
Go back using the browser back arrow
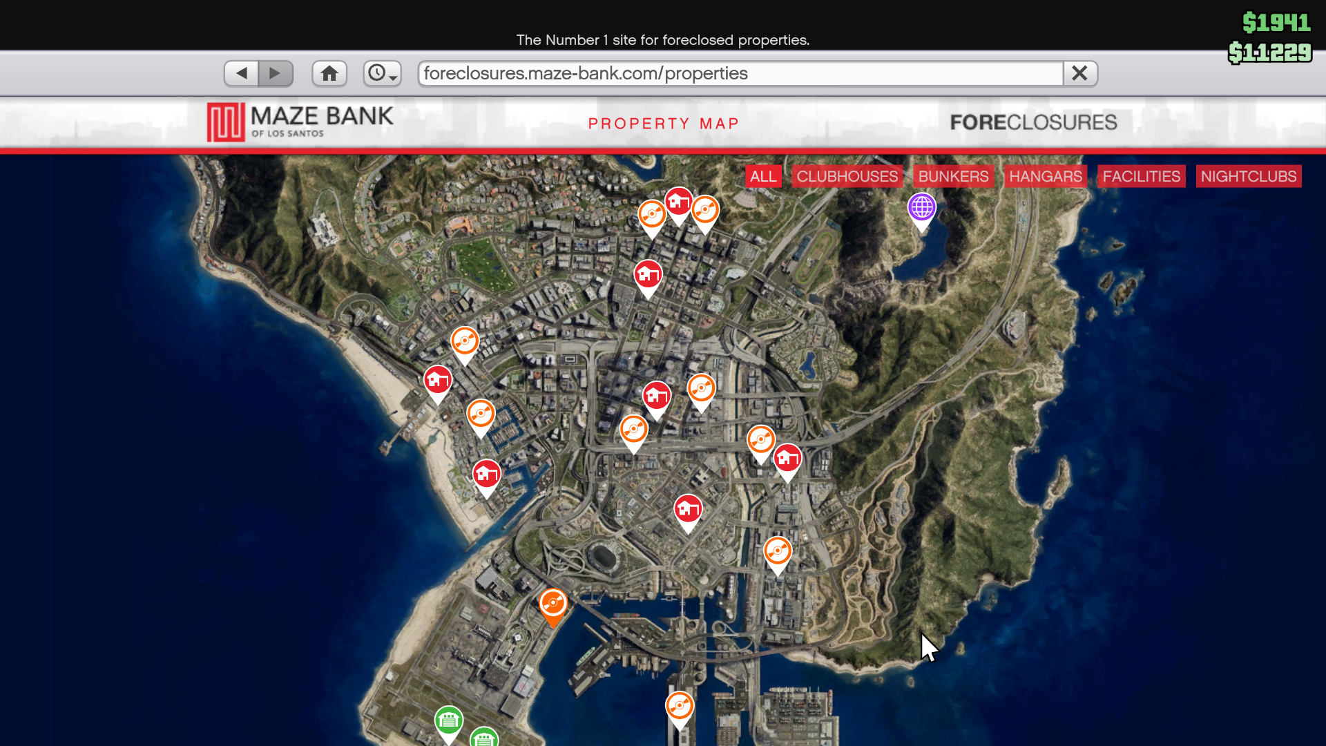[242, 73]
